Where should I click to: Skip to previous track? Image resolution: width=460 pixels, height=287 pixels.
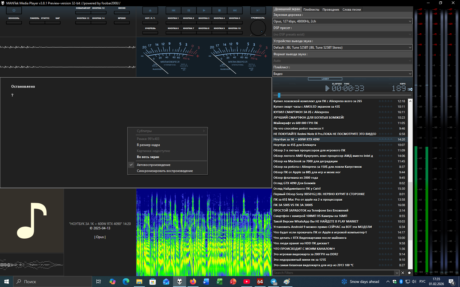click(x=173, y=10)
